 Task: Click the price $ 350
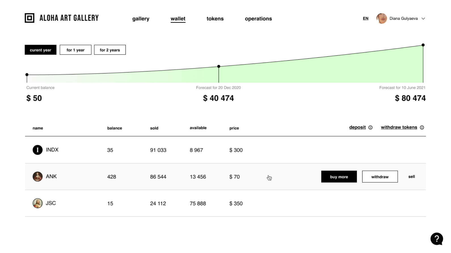coord(236,203)
